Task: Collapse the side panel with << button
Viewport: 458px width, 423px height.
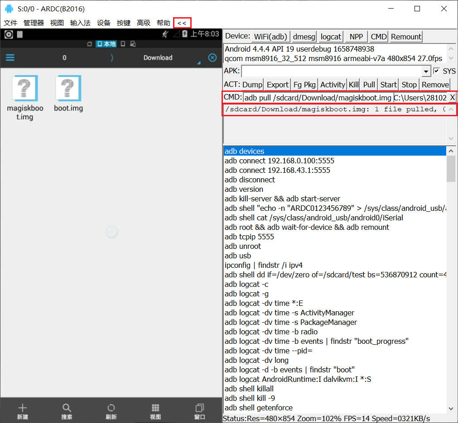Action: (x=182, y=23)
